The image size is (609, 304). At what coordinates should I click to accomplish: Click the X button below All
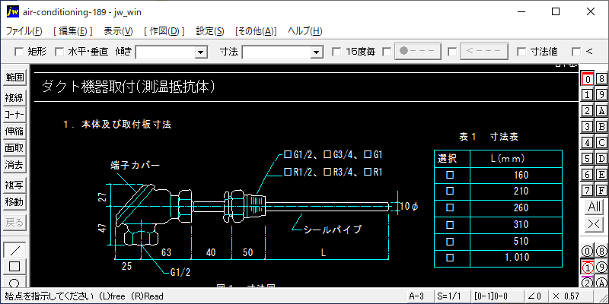(594, 224)
